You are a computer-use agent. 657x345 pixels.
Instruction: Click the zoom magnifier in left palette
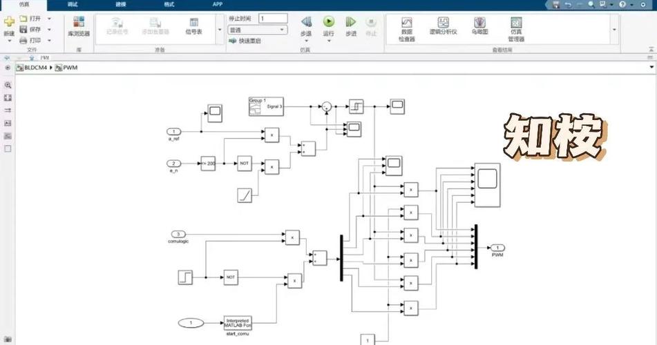(8, 85)
